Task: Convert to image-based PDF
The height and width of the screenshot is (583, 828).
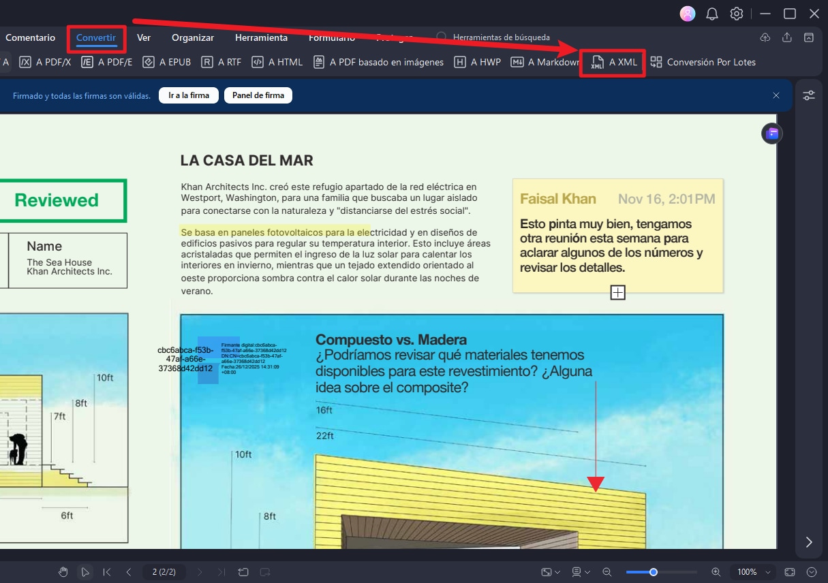Action: (x=378, y=62)
